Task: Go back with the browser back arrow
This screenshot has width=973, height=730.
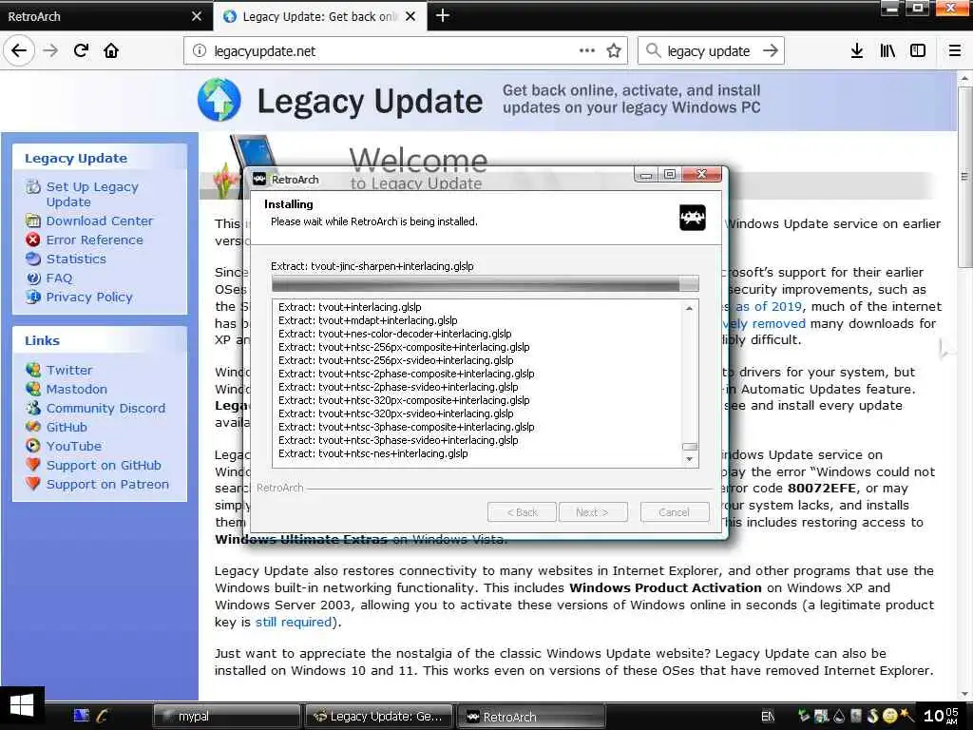Action: [x=19, y=51]
